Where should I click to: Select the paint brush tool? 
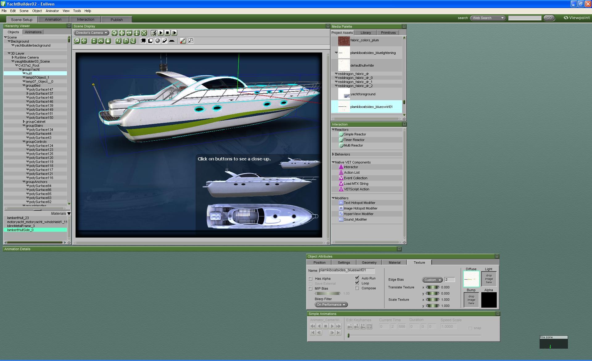(183, 41)
